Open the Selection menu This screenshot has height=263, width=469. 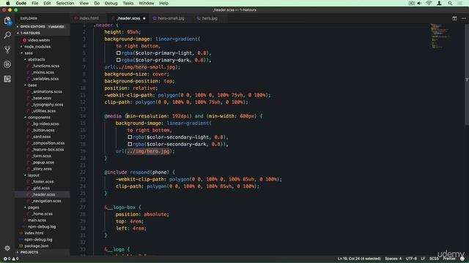[x=65, y=3]
